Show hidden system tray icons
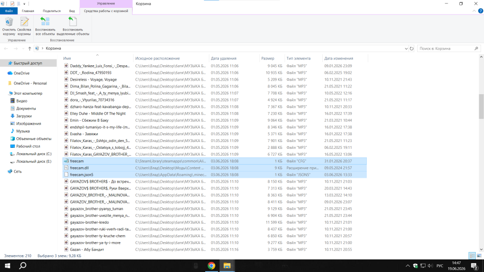The image size is (484, 272). pos(408,266)
